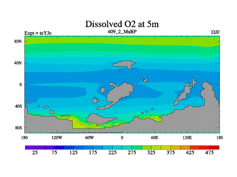Select the 40S latitude axis label
Image resolution: width=237 pixels, height=177 pixels.
point(18,106)
